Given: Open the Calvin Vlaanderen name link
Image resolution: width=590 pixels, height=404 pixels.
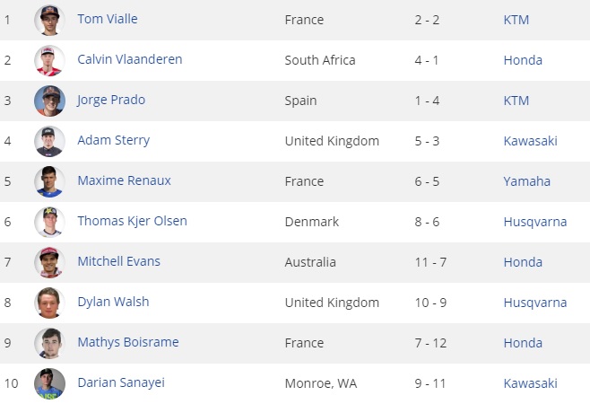Looking at the screenshot, I should pos(129,59).
